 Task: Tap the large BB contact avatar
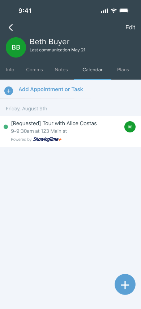pyautogui.click(x=16, y=47)
